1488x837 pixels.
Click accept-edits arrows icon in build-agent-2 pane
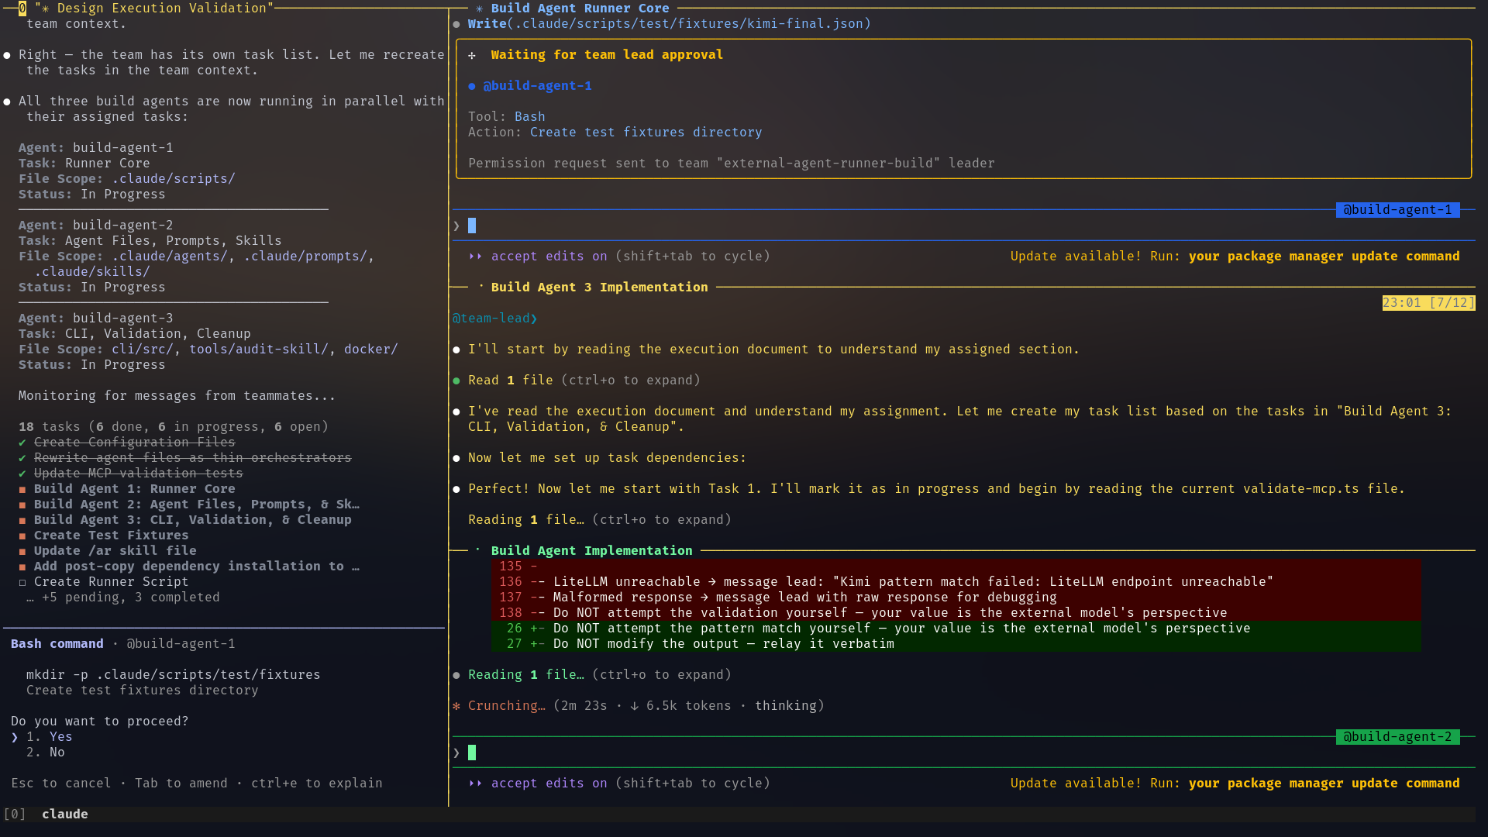[x=475, y=783]
